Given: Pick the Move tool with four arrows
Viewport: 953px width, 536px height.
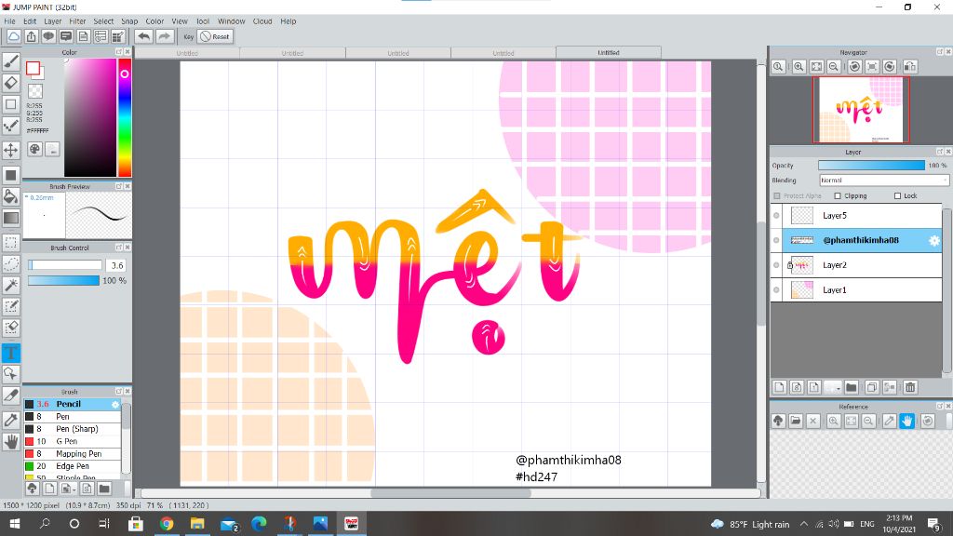Looking at the screenshot, I should [11, 150].
